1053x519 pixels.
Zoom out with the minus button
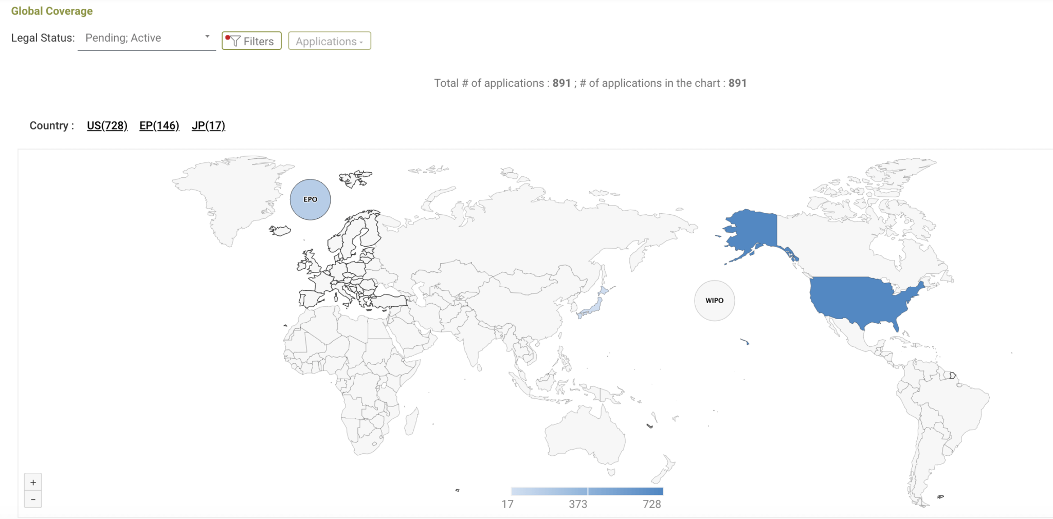click(33, 499)
